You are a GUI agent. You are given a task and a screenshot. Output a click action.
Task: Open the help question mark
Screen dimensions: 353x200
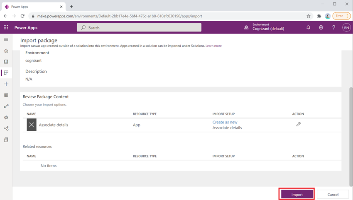click(x=333, y=27)
